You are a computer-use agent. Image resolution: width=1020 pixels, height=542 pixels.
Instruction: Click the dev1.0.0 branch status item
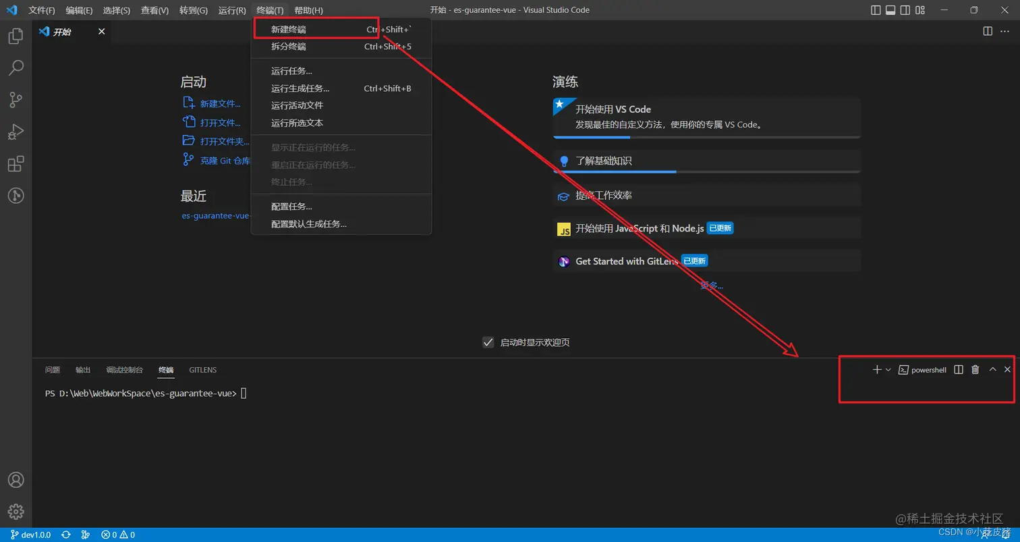pyautogui.click(x=30, y=535)
